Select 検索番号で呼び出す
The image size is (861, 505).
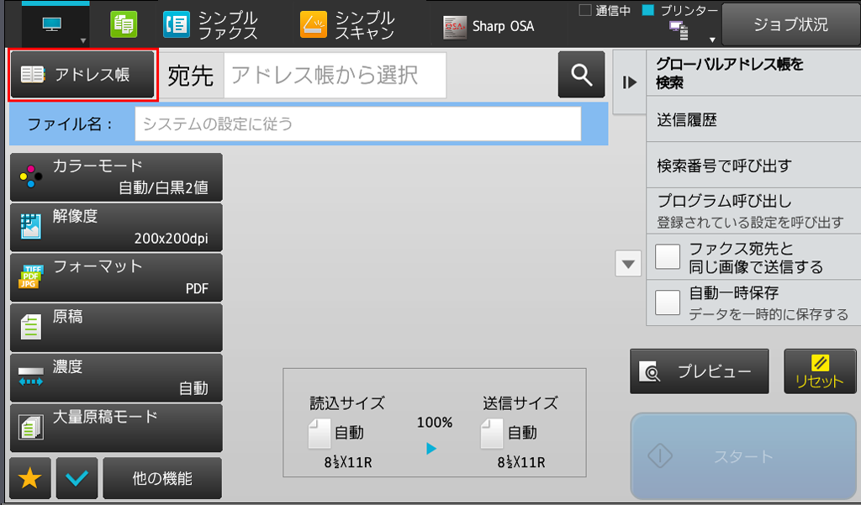coord(753,166)
